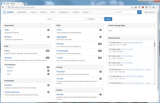160x103 pixels.
Task: Open the Secrets panel link
Action: [60, 94]
